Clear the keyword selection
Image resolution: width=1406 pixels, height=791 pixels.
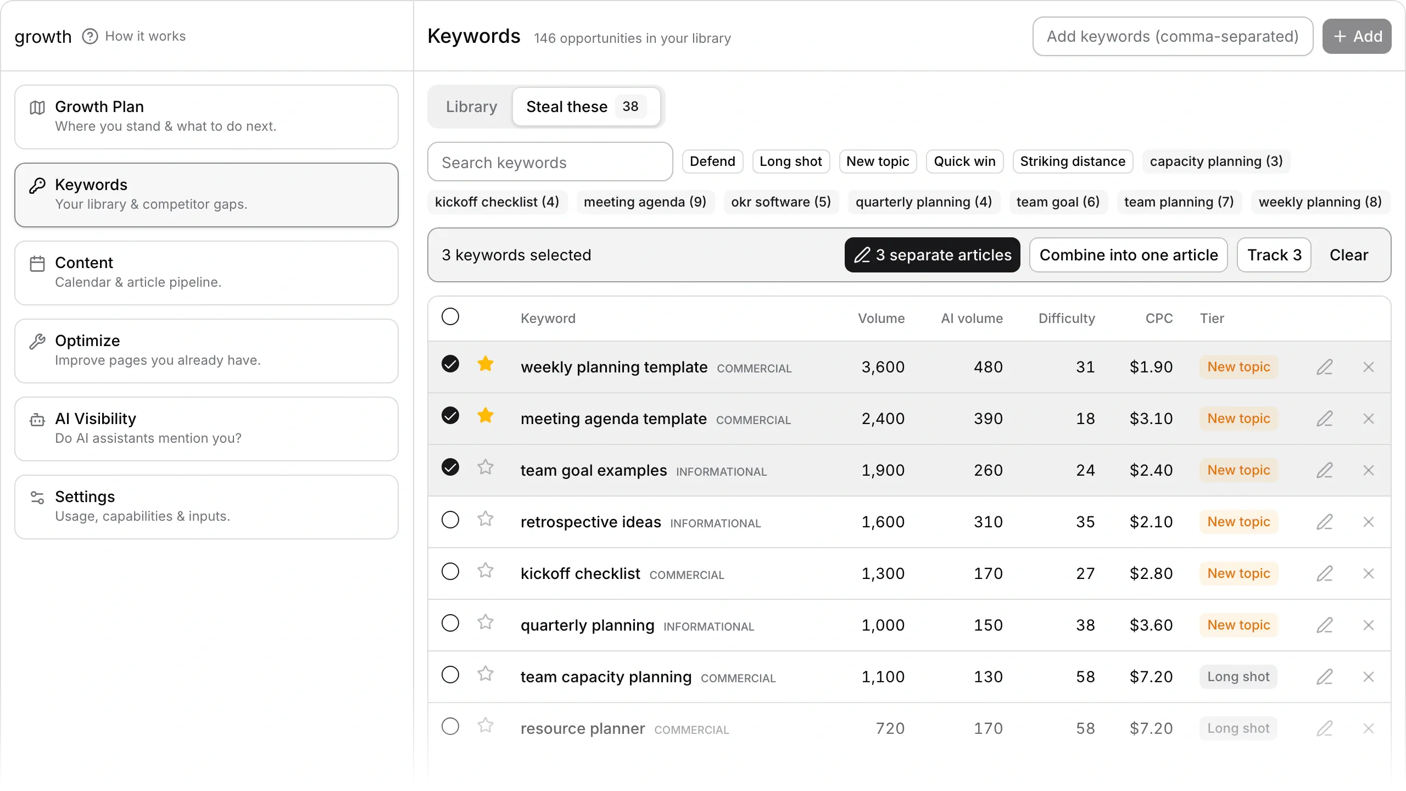(1349, 255)
